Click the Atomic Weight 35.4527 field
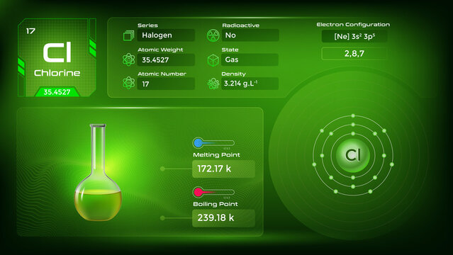Screen dimensions: 453x255 [166, 59]
